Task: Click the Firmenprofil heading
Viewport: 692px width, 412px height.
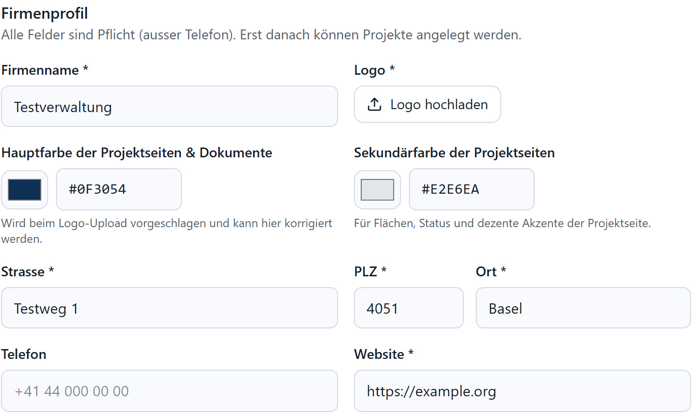Action: point(45,14)
